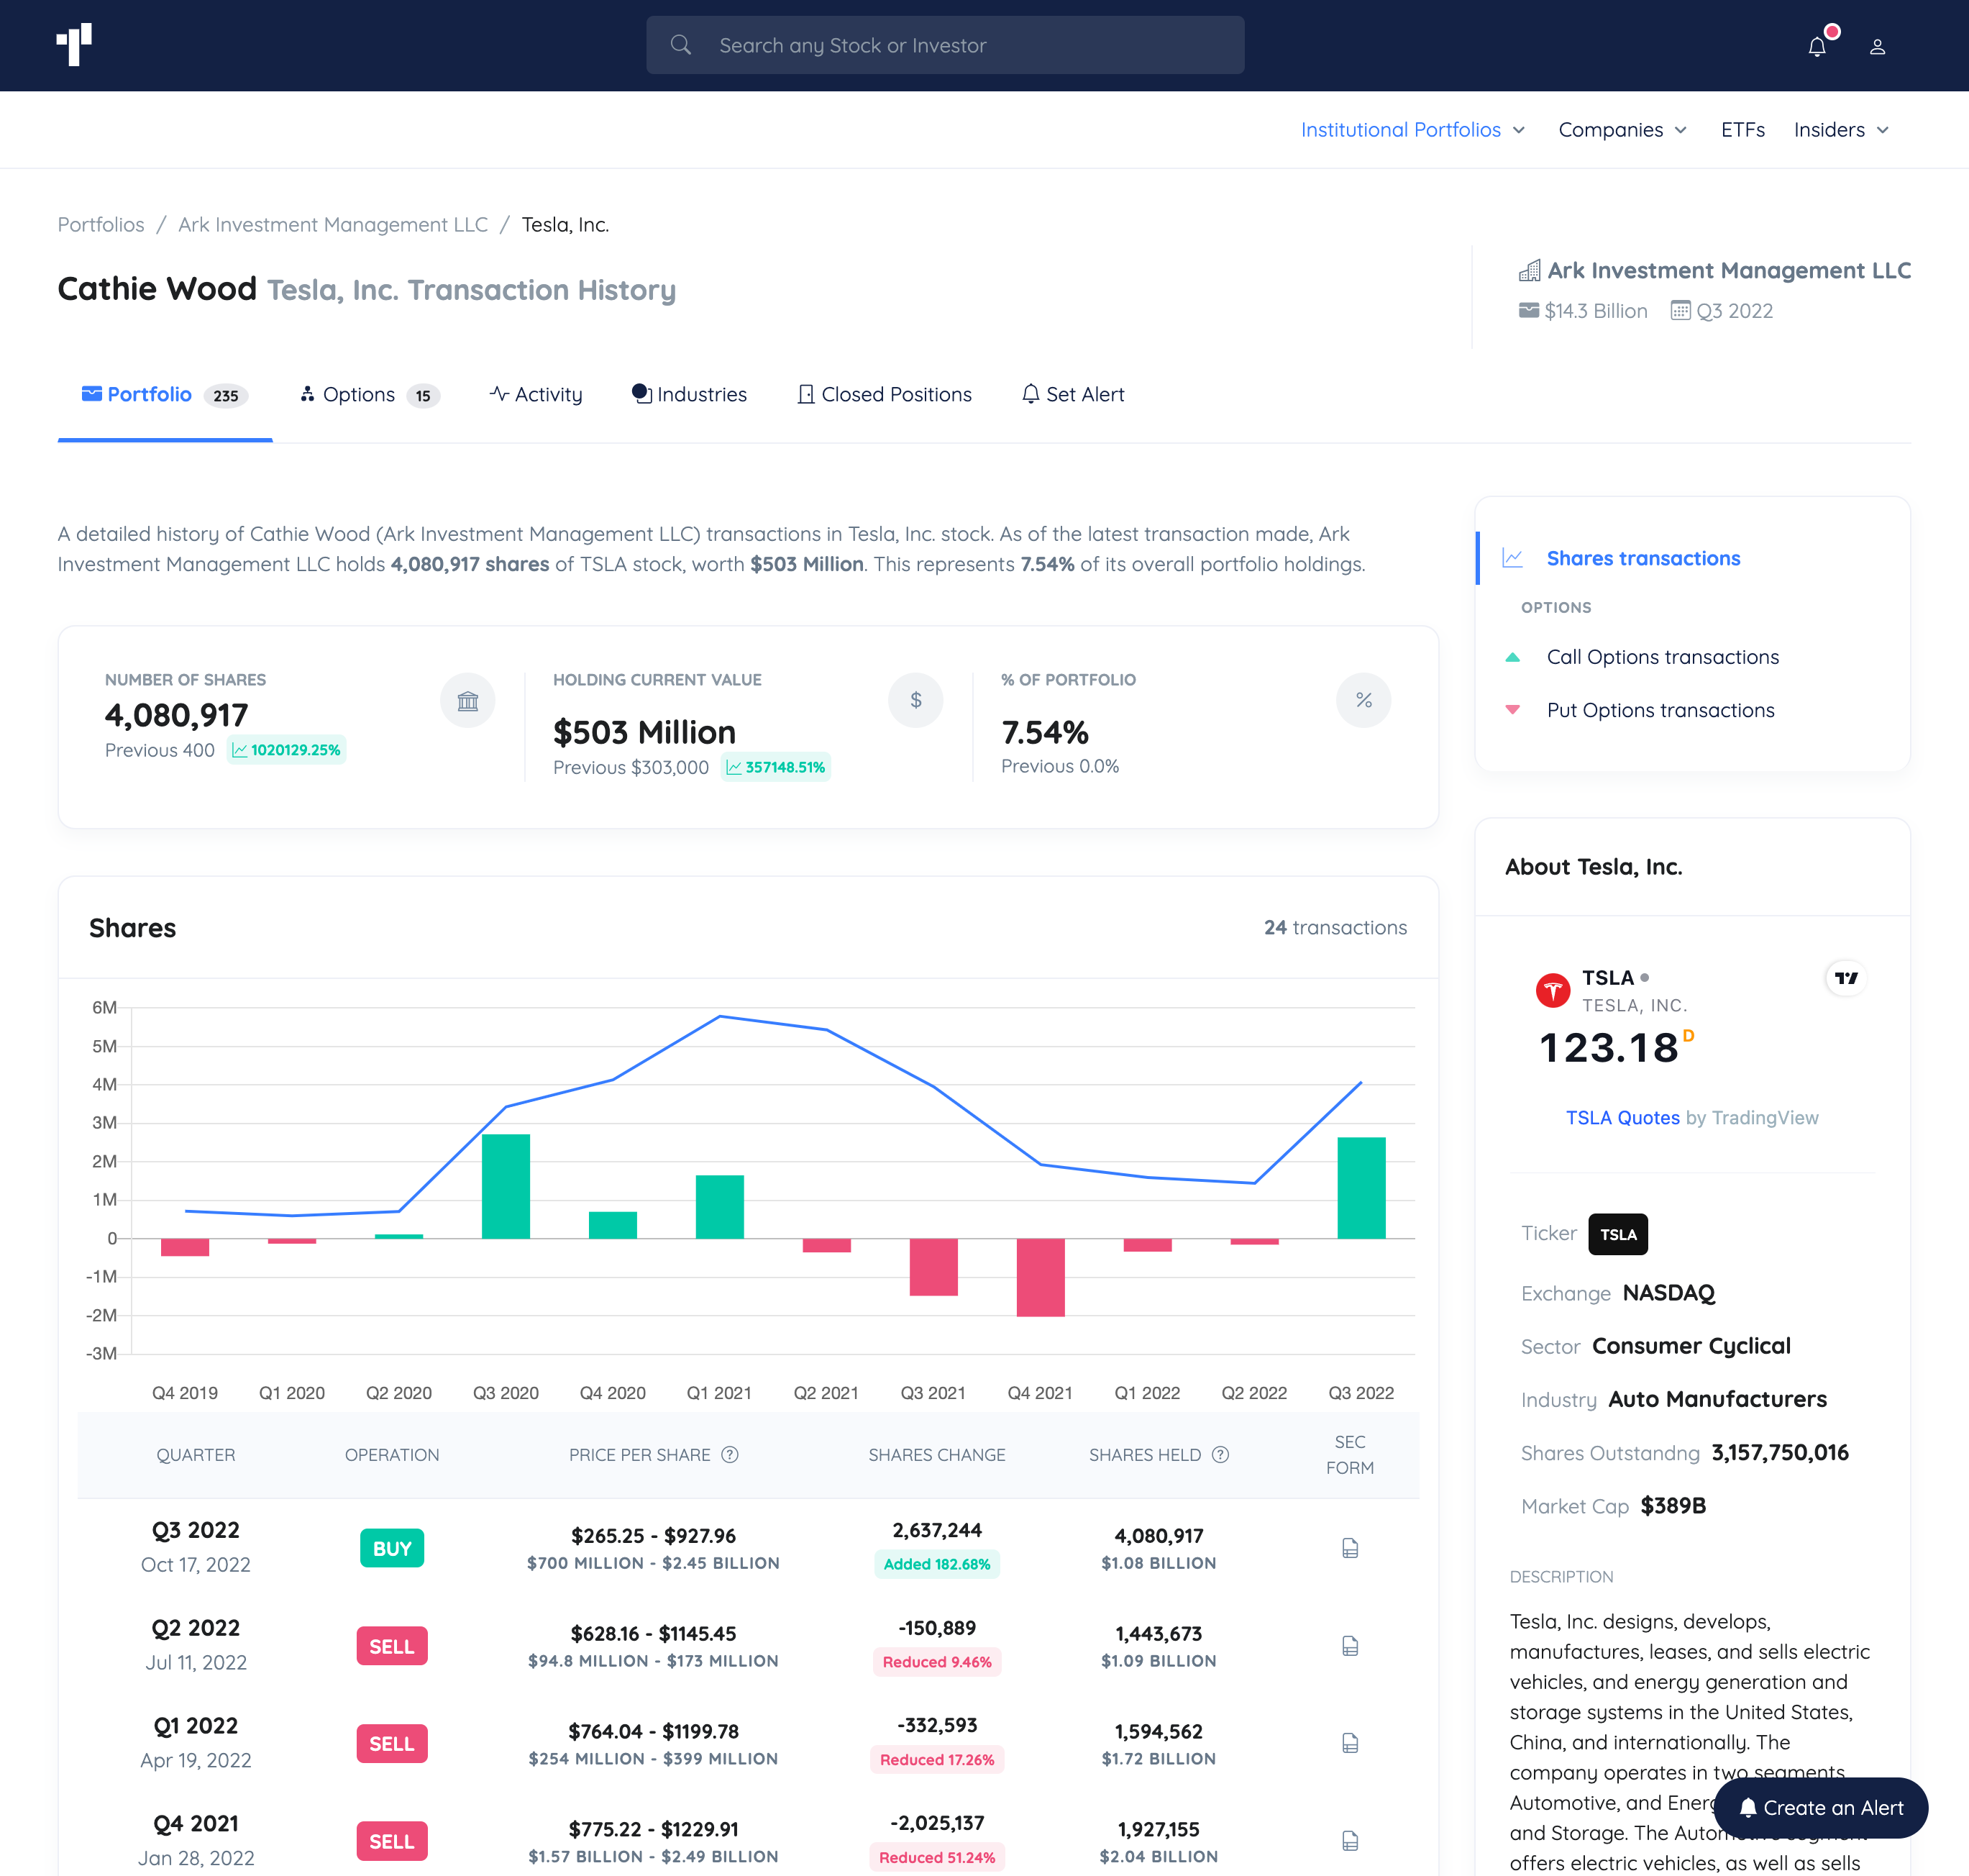
Task: Click 'Reduced 9.46%' badge
Action: click(x=936, y=1663)
